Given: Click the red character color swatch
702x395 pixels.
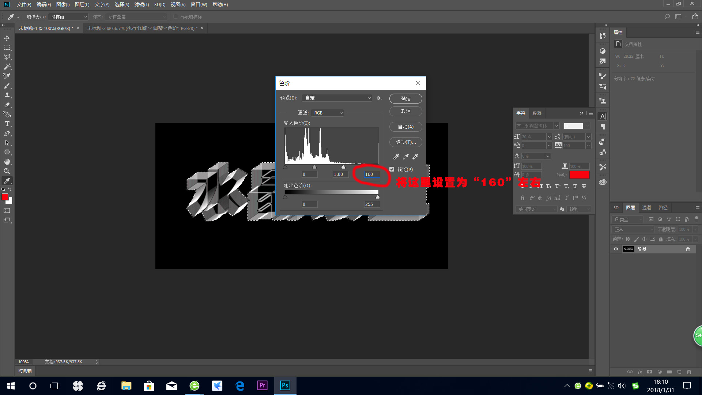Looking at the screenshot, I should (x=579, y=175).
